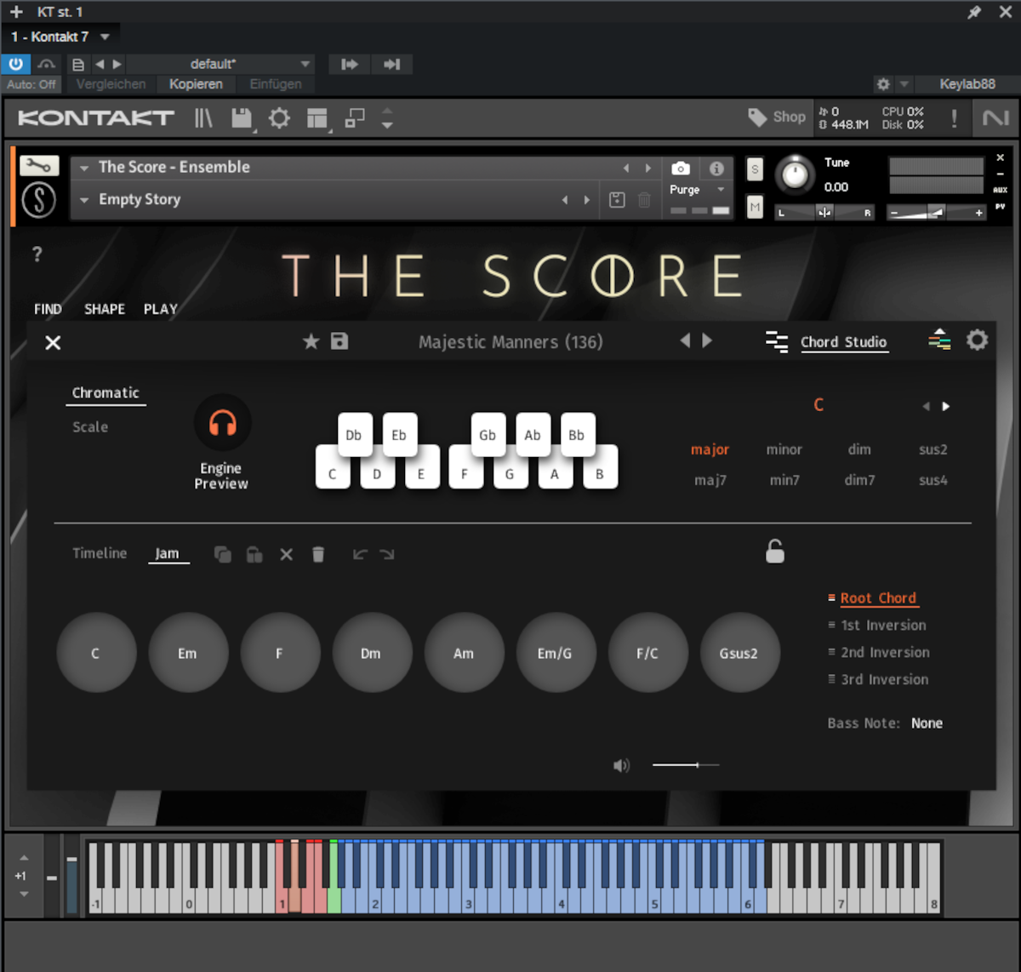
Task: Favorite preset with the star icon
Action: pyautogui.click(x=311, y=341)
